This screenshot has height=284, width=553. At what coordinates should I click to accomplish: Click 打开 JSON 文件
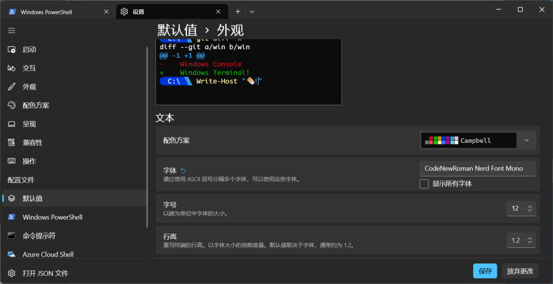pos(45,273)
